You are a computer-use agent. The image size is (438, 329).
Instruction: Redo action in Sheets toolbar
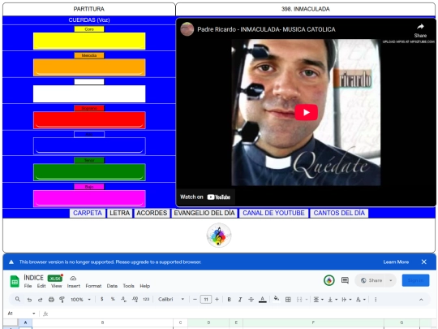(x=40, y=299)
